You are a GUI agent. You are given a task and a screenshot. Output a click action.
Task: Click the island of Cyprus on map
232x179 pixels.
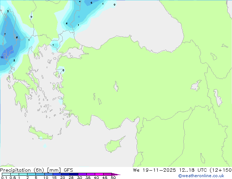tap(114, 145)
